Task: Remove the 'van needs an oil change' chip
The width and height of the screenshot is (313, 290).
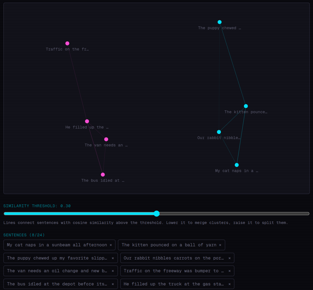Action: (113, 271)
